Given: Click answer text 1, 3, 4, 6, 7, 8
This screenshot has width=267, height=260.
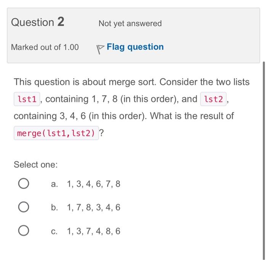Looking at the screenshot, I should [x=94, y=184].
